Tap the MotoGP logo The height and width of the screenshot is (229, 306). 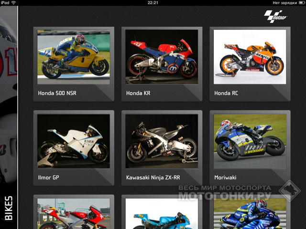pos(275,16)
